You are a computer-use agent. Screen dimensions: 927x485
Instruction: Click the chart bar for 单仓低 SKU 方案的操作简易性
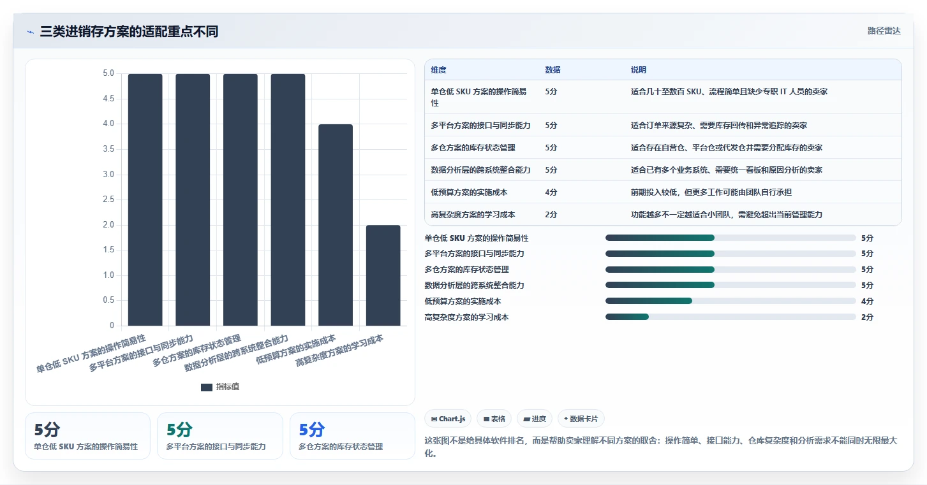145,199
